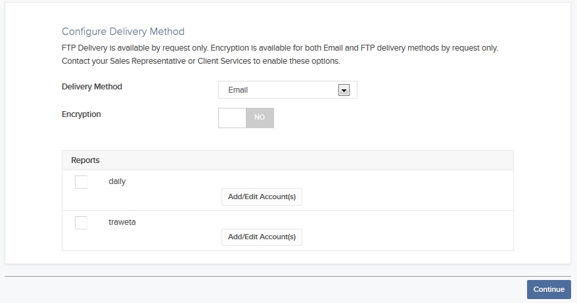The image size is (577, 303).
Task: Select the traweta report name label
Action: click(122, 222)
